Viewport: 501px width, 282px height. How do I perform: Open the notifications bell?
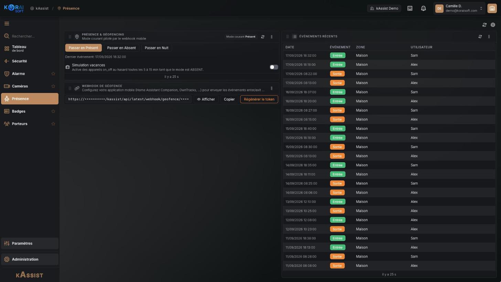point(424,8)
